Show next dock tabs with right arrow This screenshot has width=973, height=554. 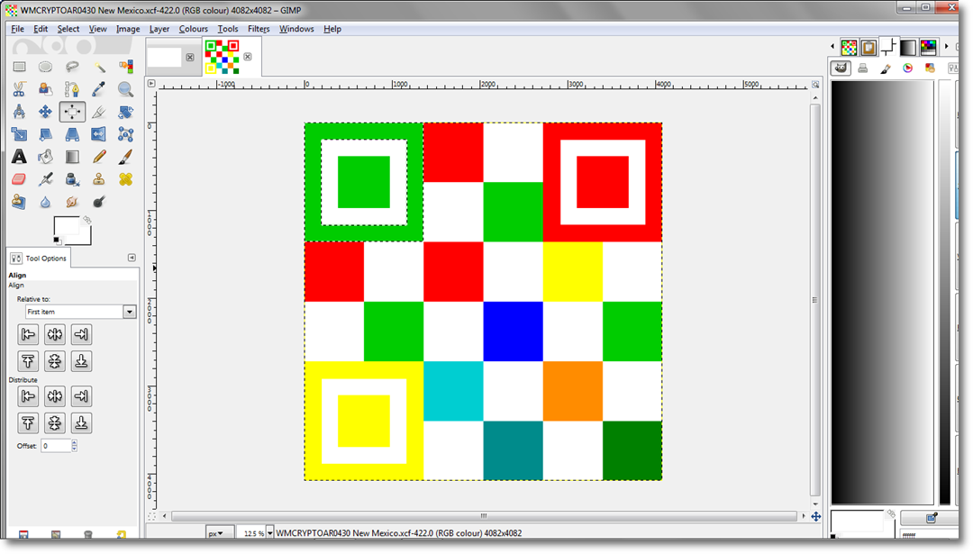click(x=946, y=47)
